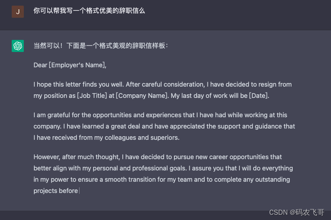
Task: Click the [Company Name] placeholder text
Action: [x=141, y=96]
